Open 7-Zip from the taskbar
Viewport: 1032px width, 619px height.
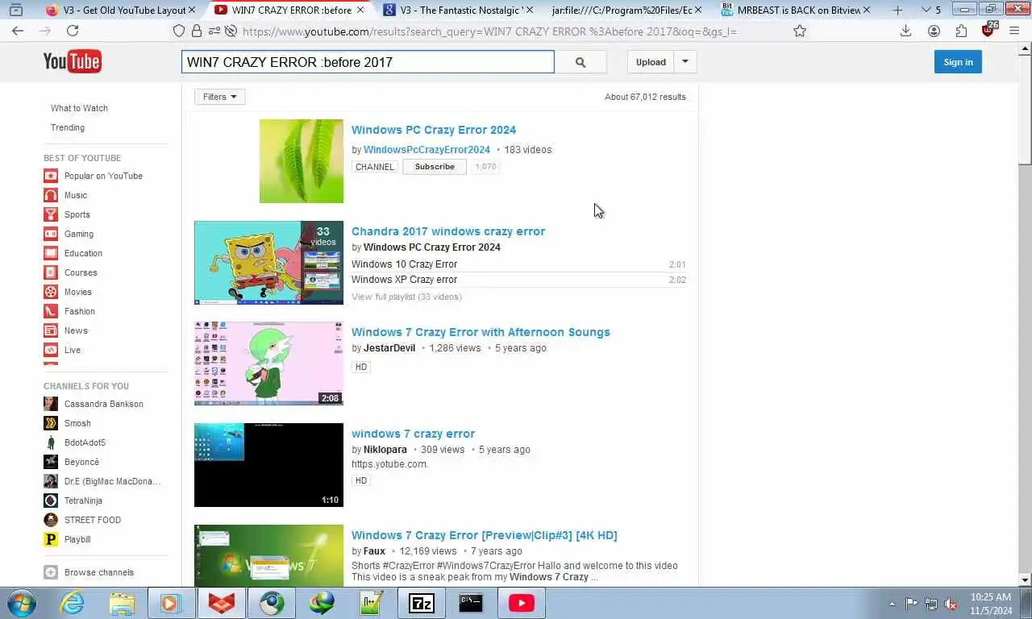[421, 603]
